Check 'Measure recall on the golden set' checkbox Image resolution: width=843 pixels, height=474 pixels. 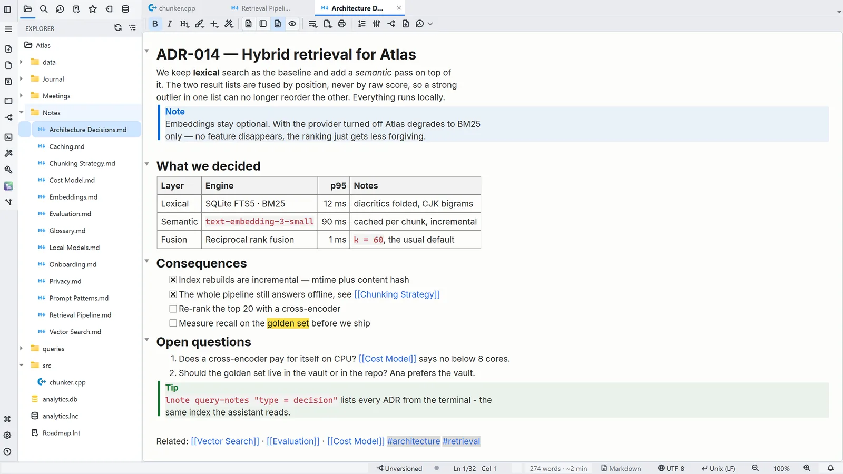click(x=173, y=323)
